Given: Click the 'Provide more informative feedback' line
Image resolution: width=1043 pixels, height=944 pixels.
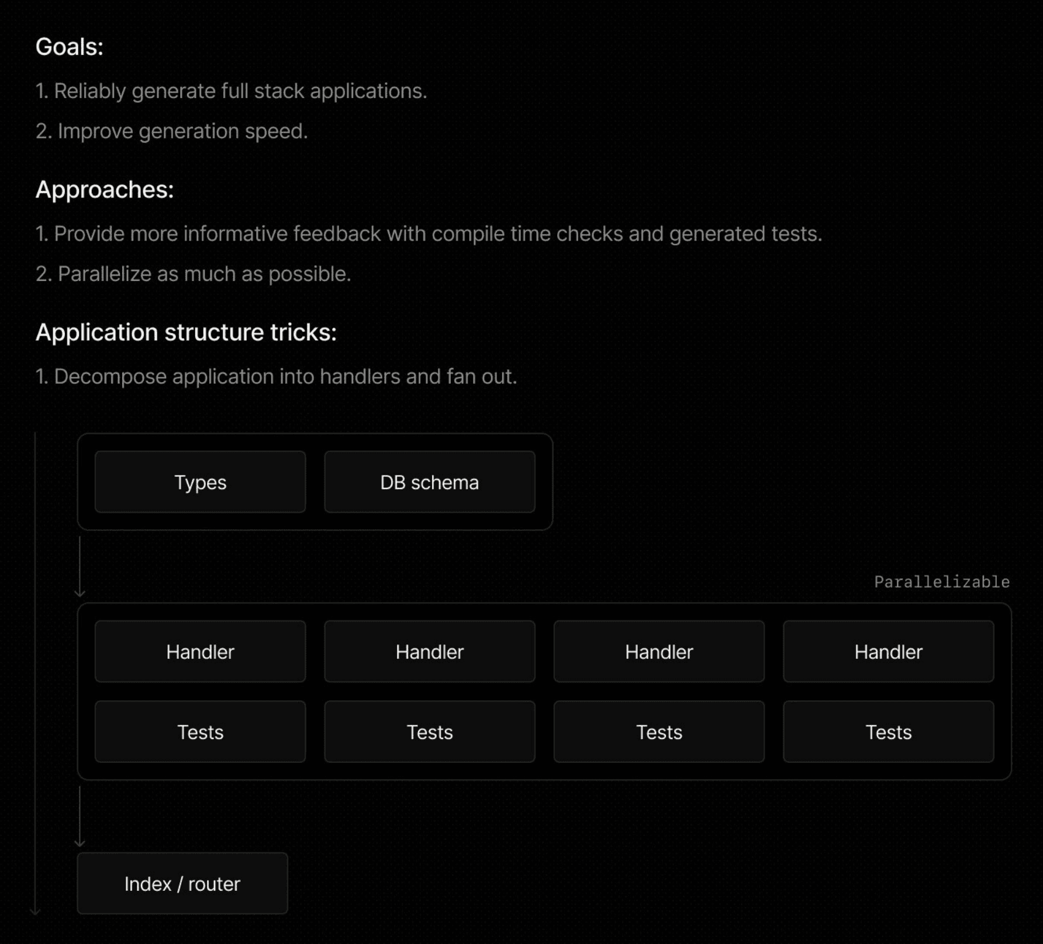Looking at the screenshot, I should 429,234.
